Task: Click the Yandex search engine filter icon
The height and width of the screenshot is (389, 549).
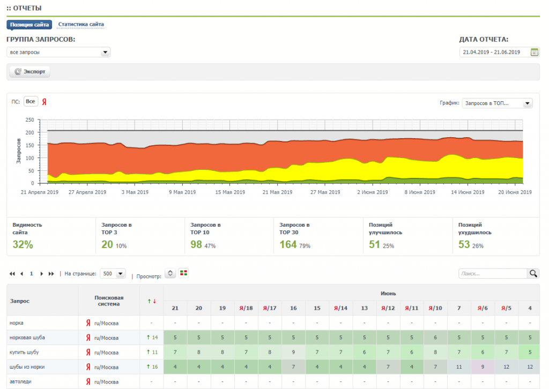Action: click(44, 102)
